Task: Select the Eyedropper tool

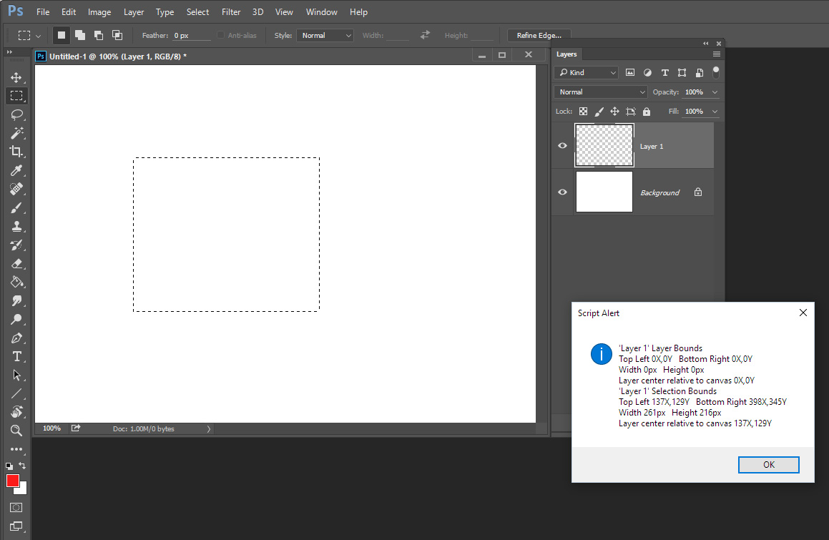Action: (16, 170)
